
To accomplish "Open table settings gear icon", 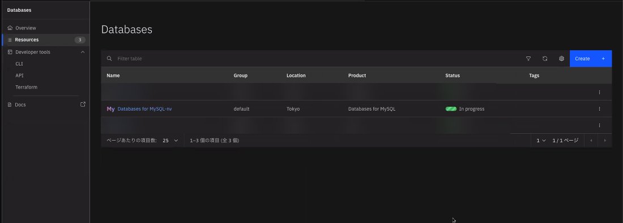I will pyautogui.click(x=561, y=59).
